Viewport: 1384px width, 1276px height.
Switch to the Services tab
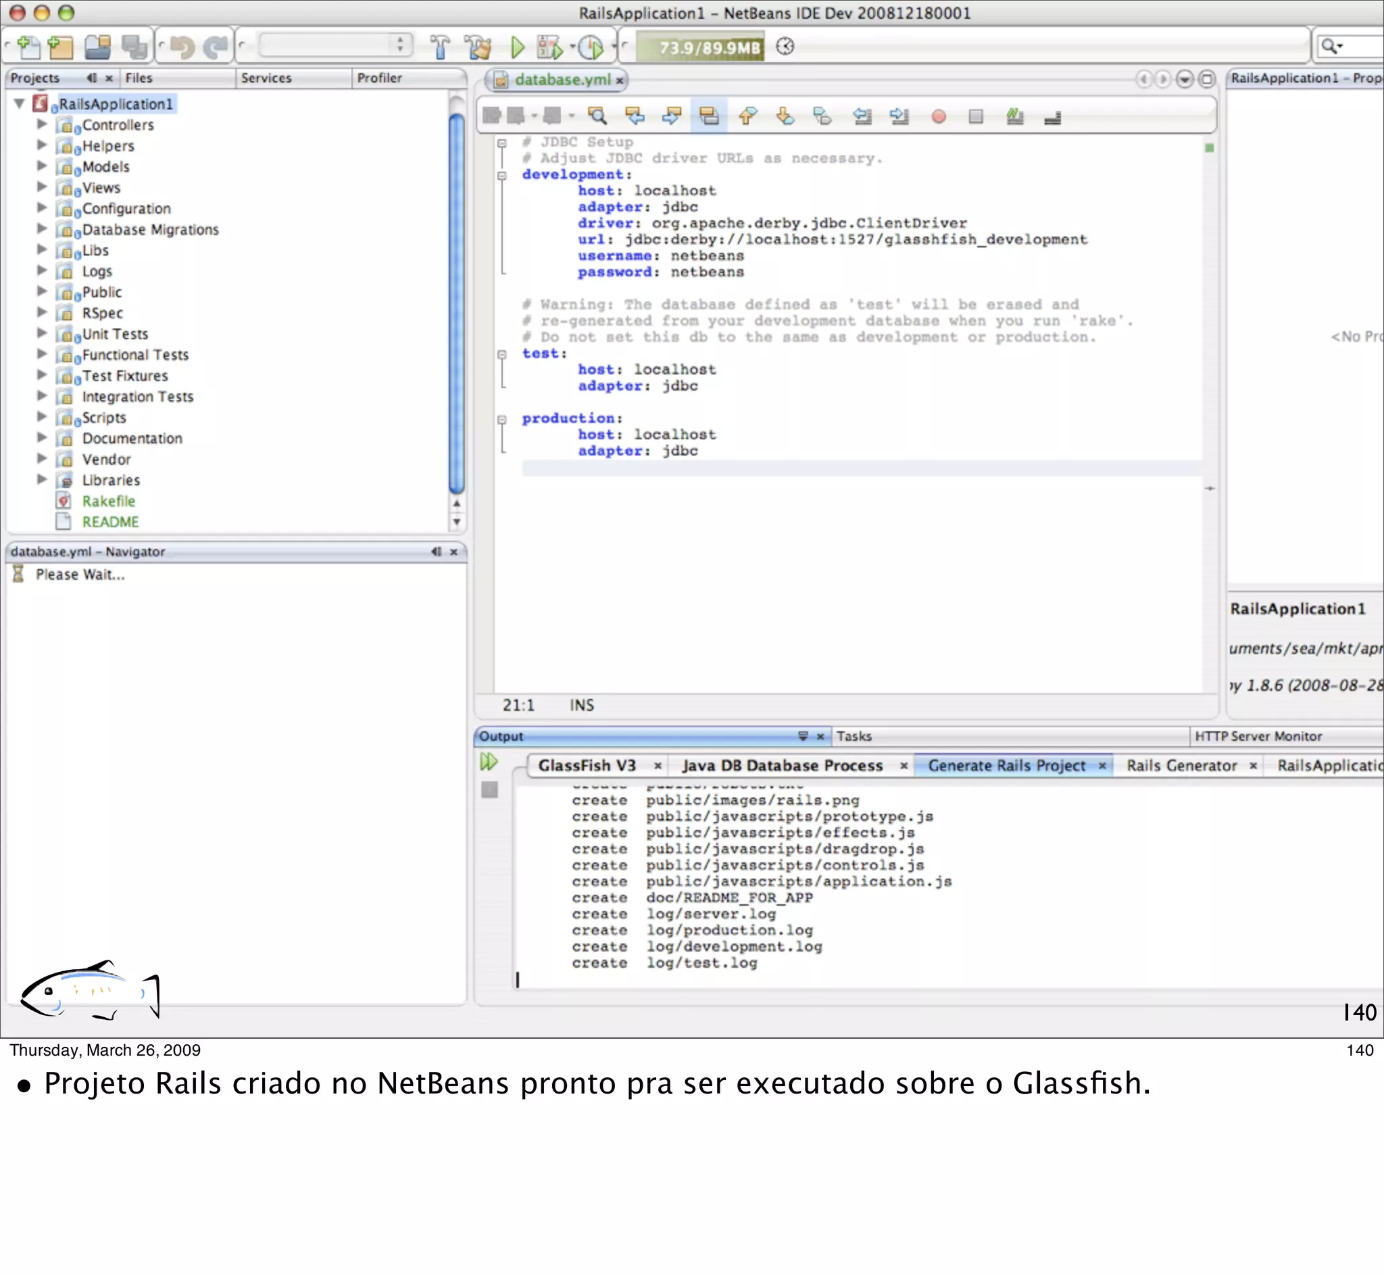point(266,78)
